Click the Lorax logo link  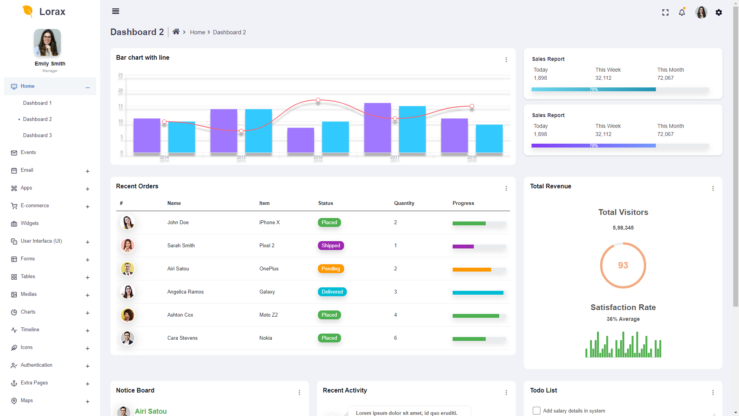pyautogui.click(x=44, y=12)
